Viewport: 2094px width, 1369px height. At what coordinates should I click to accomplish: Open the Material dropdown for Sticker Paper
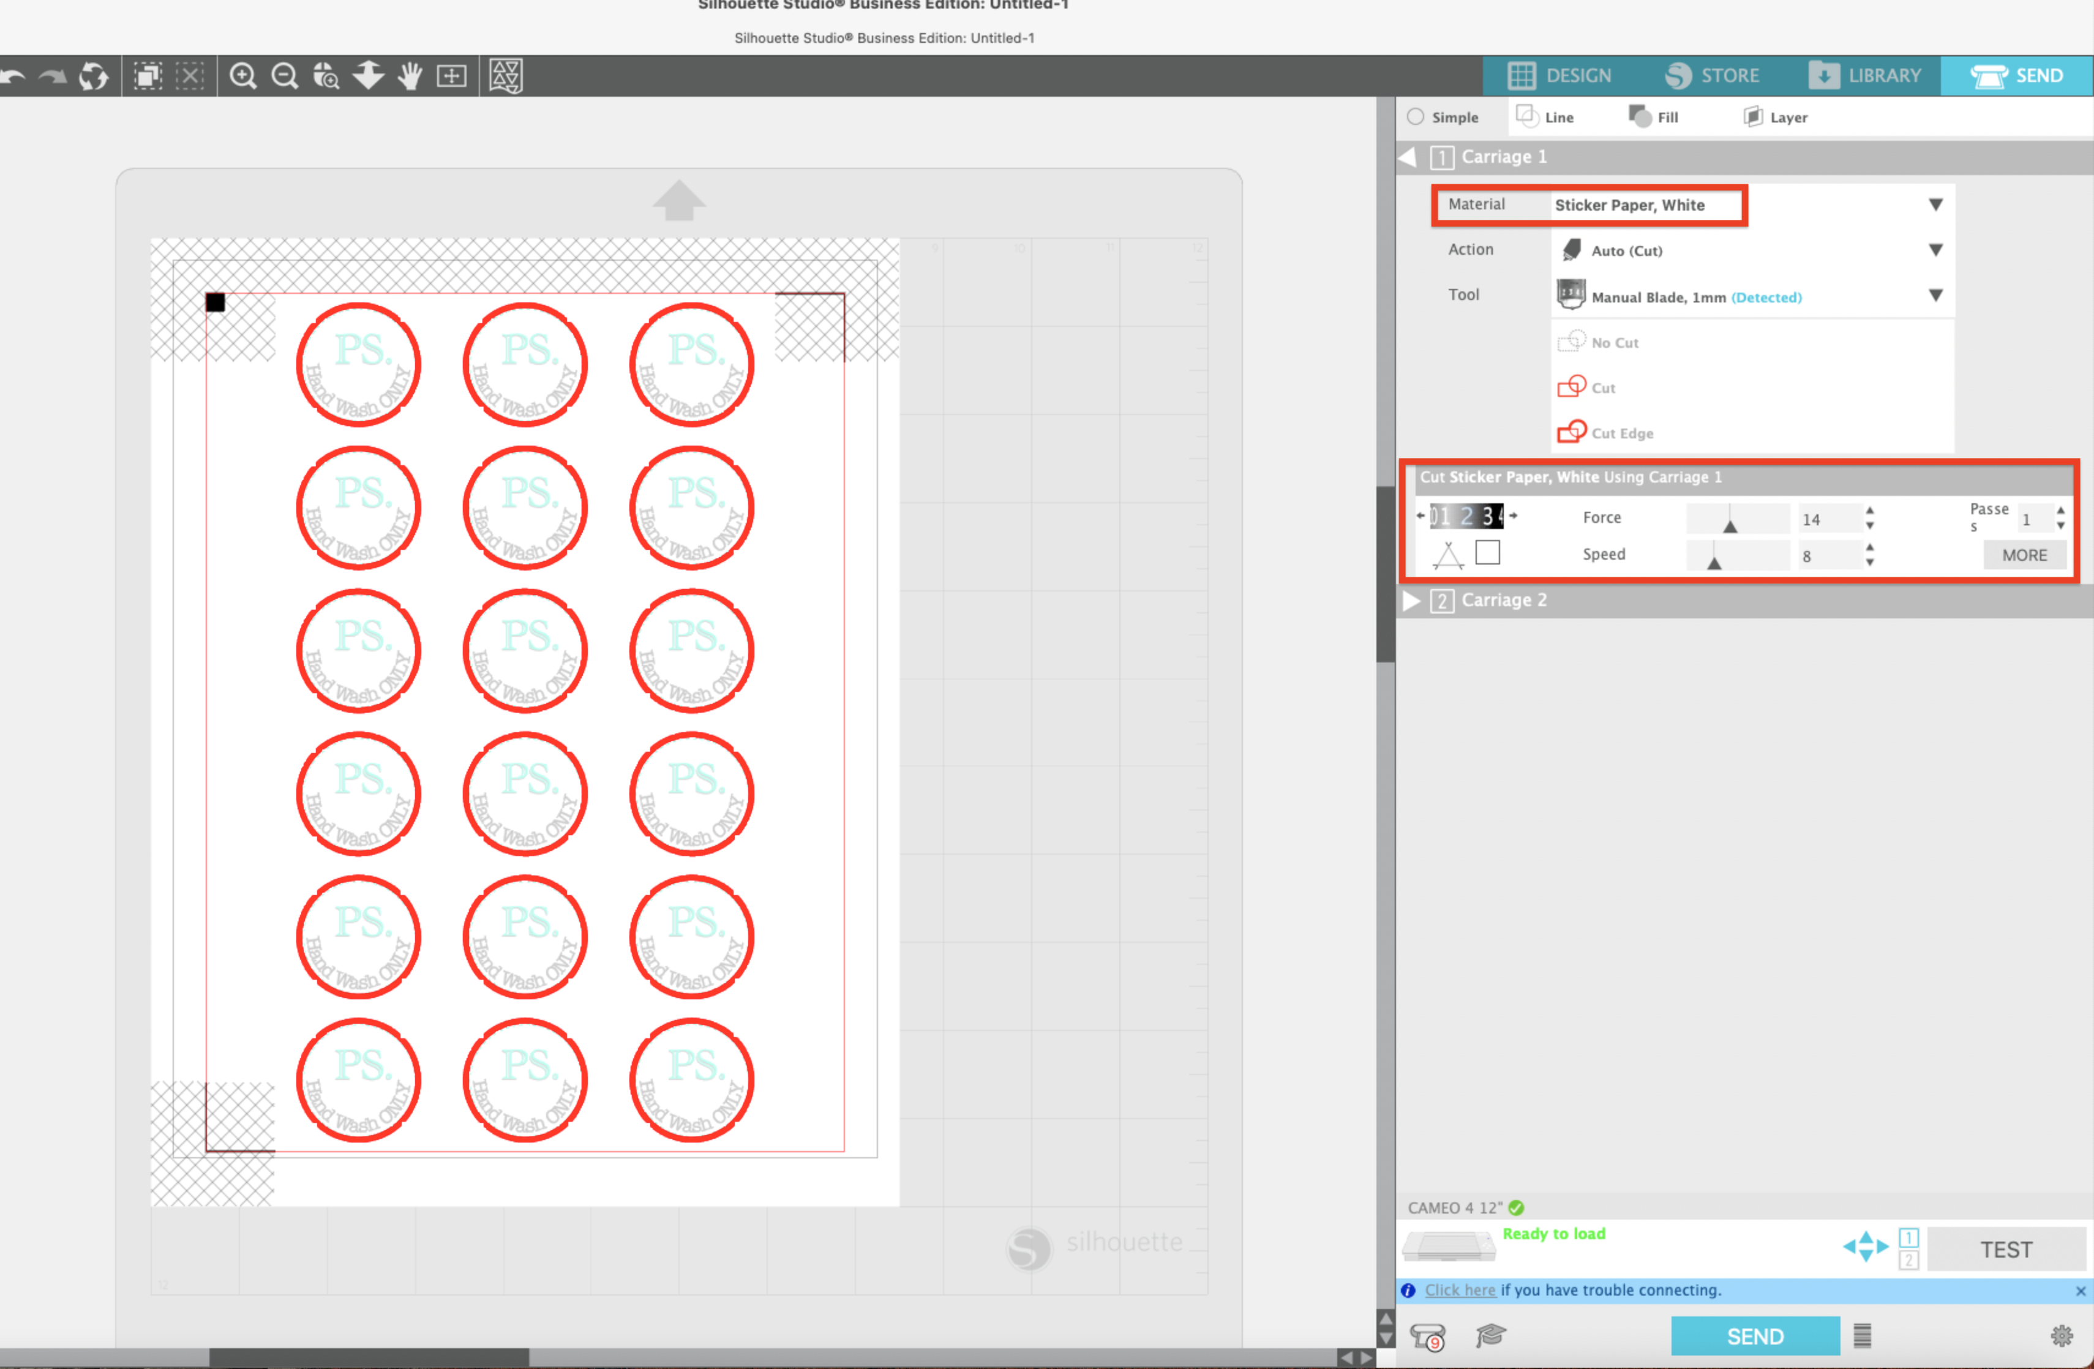(x=1935, y=204)
